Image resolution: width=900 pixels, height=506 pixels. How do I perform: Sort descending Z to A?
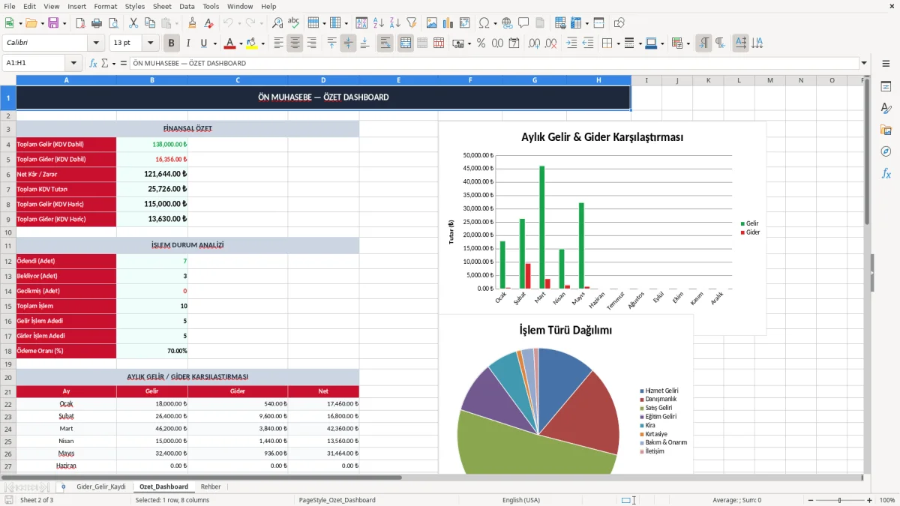coord(394,23)
